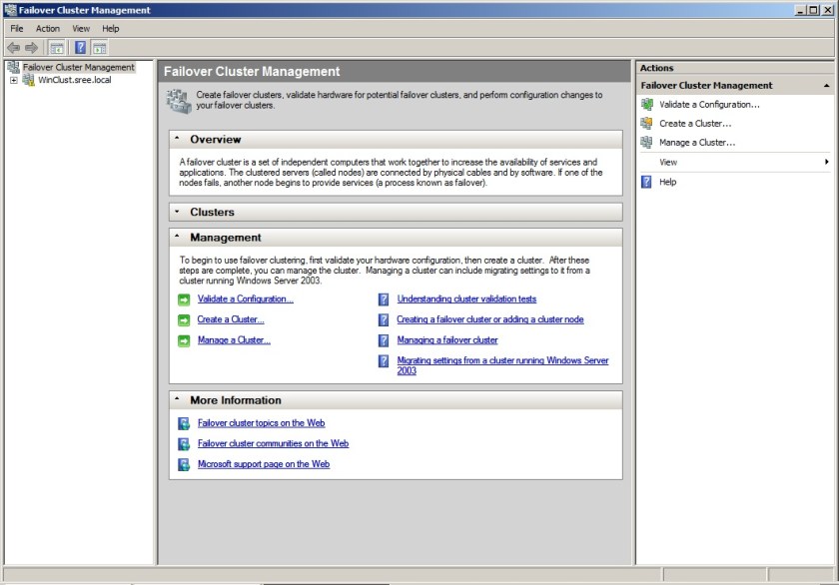Expand the WinClust.sree.local tree node
This screenshot has height=585, width=839.
click(13, 80)
